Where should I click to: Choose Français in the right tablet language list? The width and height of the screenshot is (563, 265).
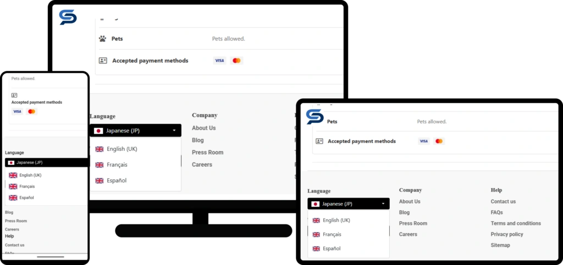[332, 234]
